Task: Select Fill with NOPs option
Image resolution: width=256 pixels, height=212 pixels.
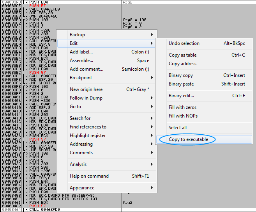Action: (x=182, y=116)
